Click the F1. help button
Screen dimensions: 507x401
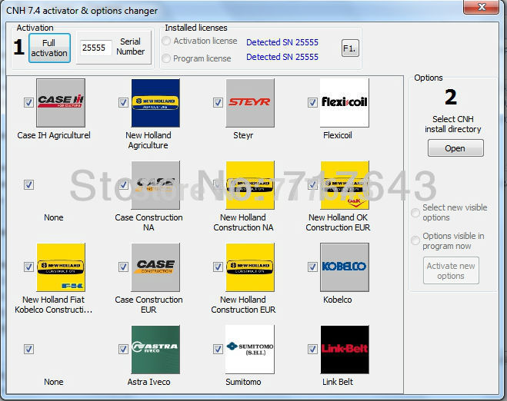click(350, 48)
